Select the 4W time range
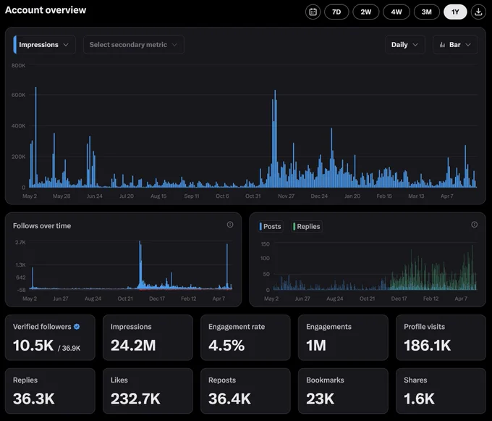 [396, 12]
